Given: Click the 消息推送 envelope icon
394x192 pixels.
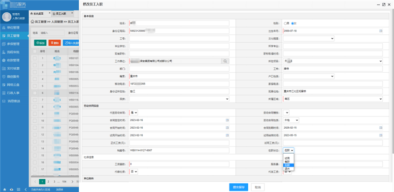Looking at the screenshot, I should click(3, 101).
